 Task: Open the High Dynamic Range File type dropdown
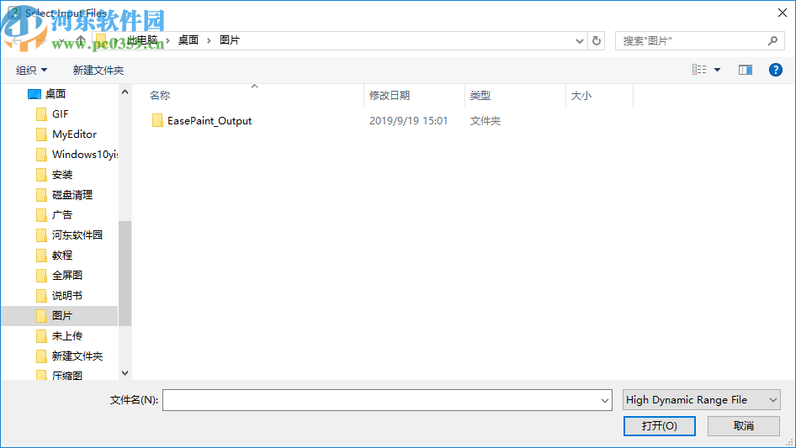(701, 400)
